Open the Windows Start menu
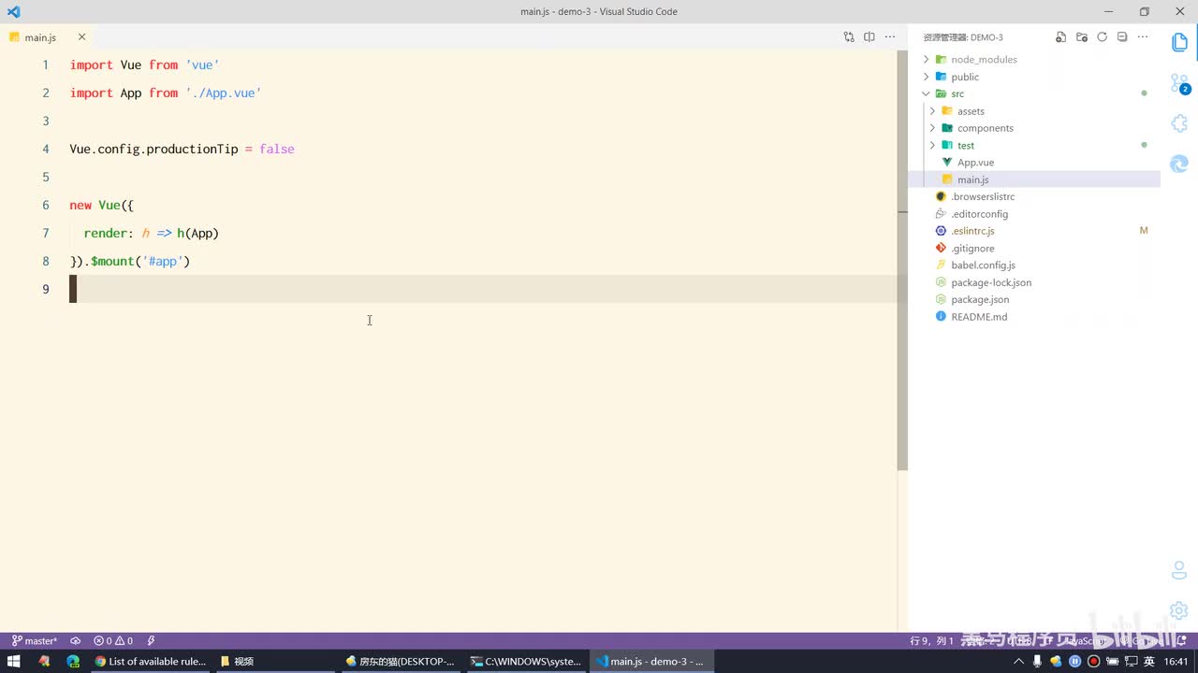Screen dimensions: 1198x673 coord(14,661)
